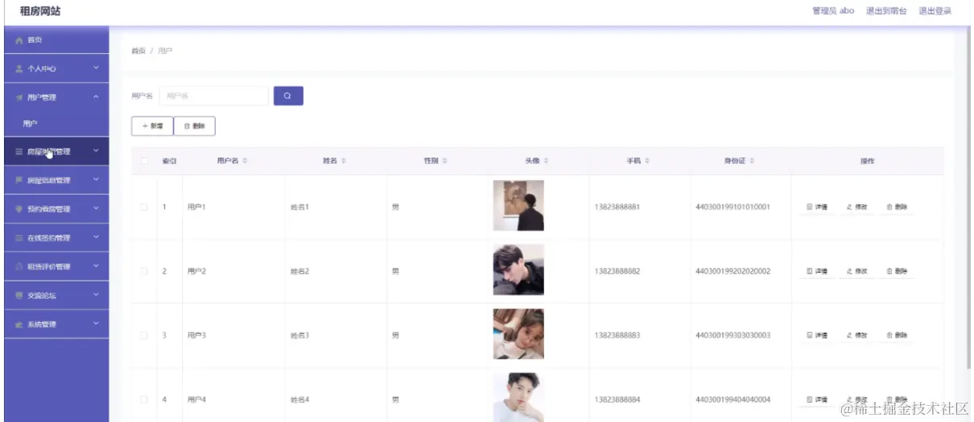Sort by 用户名 column arrows
This screenshot has height=422, width=974.
(x=245, y=162)
